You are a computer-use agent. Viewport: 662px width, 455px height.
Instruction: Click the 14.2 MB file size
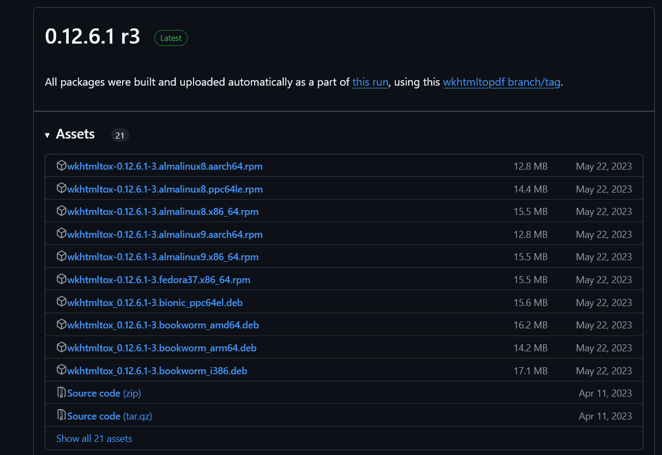point(531,348)
